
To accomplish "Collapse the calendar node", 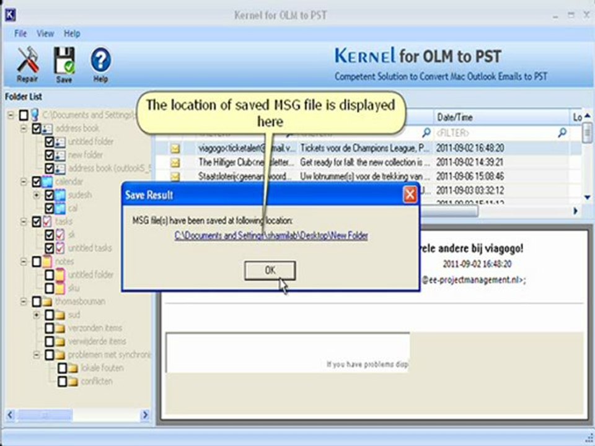I will coord(24,181).
